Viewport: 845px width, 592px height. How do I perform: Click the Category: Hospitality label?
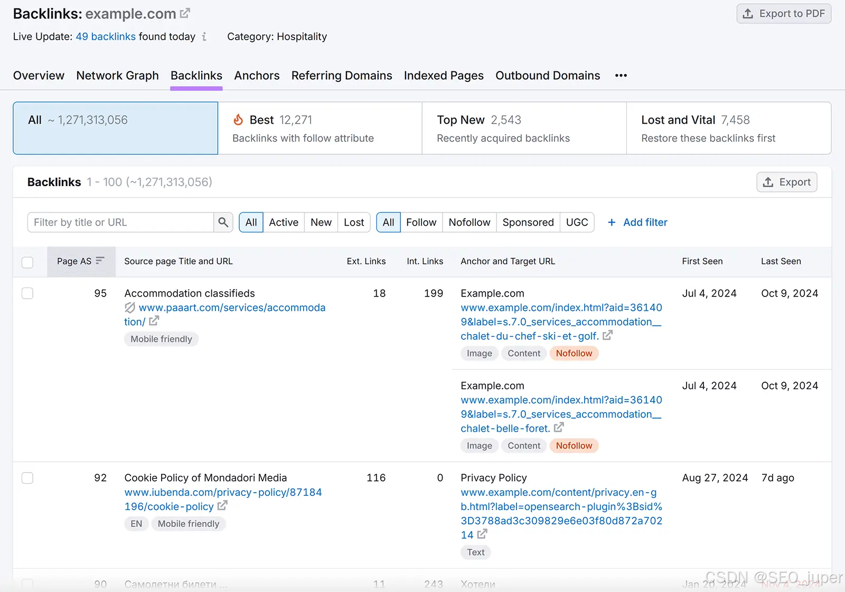[277, 36]
